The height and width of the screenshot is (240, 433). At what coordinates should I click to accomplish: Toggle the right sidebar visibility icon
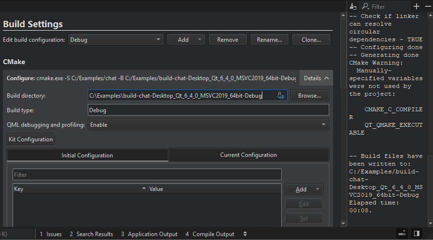tap(416, 234)
